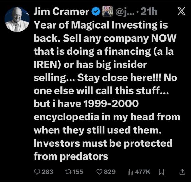Open Jim Cramer's profile avatar photo
The height and width of the screenshot is (182, 191).
coord(17,19)
